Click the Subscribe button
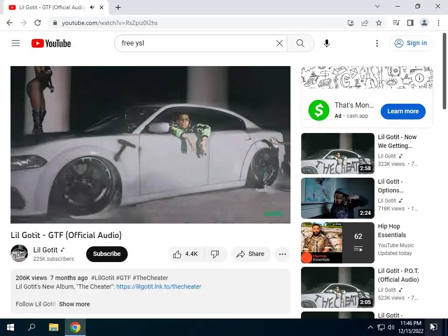This screenshot has width=448, height=336. [107, 254]
